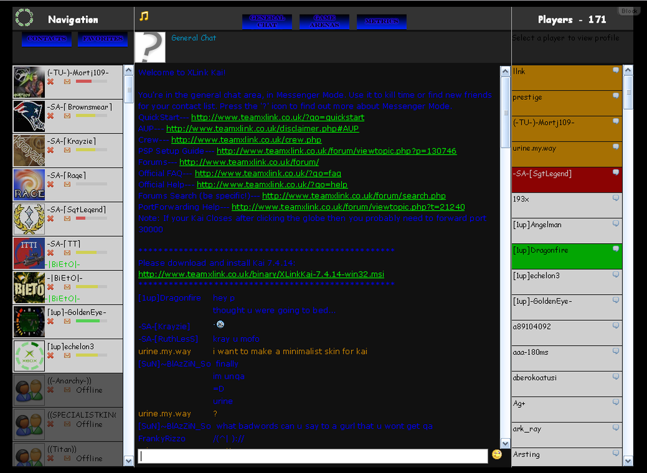
Task: Select -SA-[Brownsmear] Patriots avatar thumbnail
Action: (29, 116)
